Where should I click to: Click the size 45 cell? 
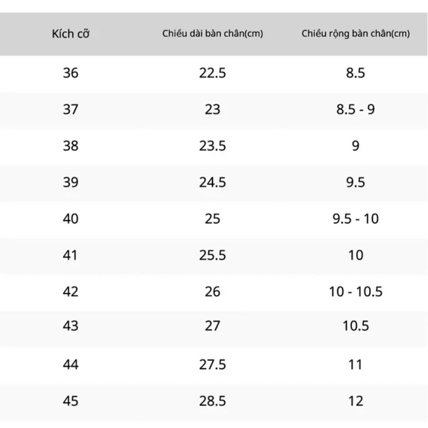coord(71,401)
